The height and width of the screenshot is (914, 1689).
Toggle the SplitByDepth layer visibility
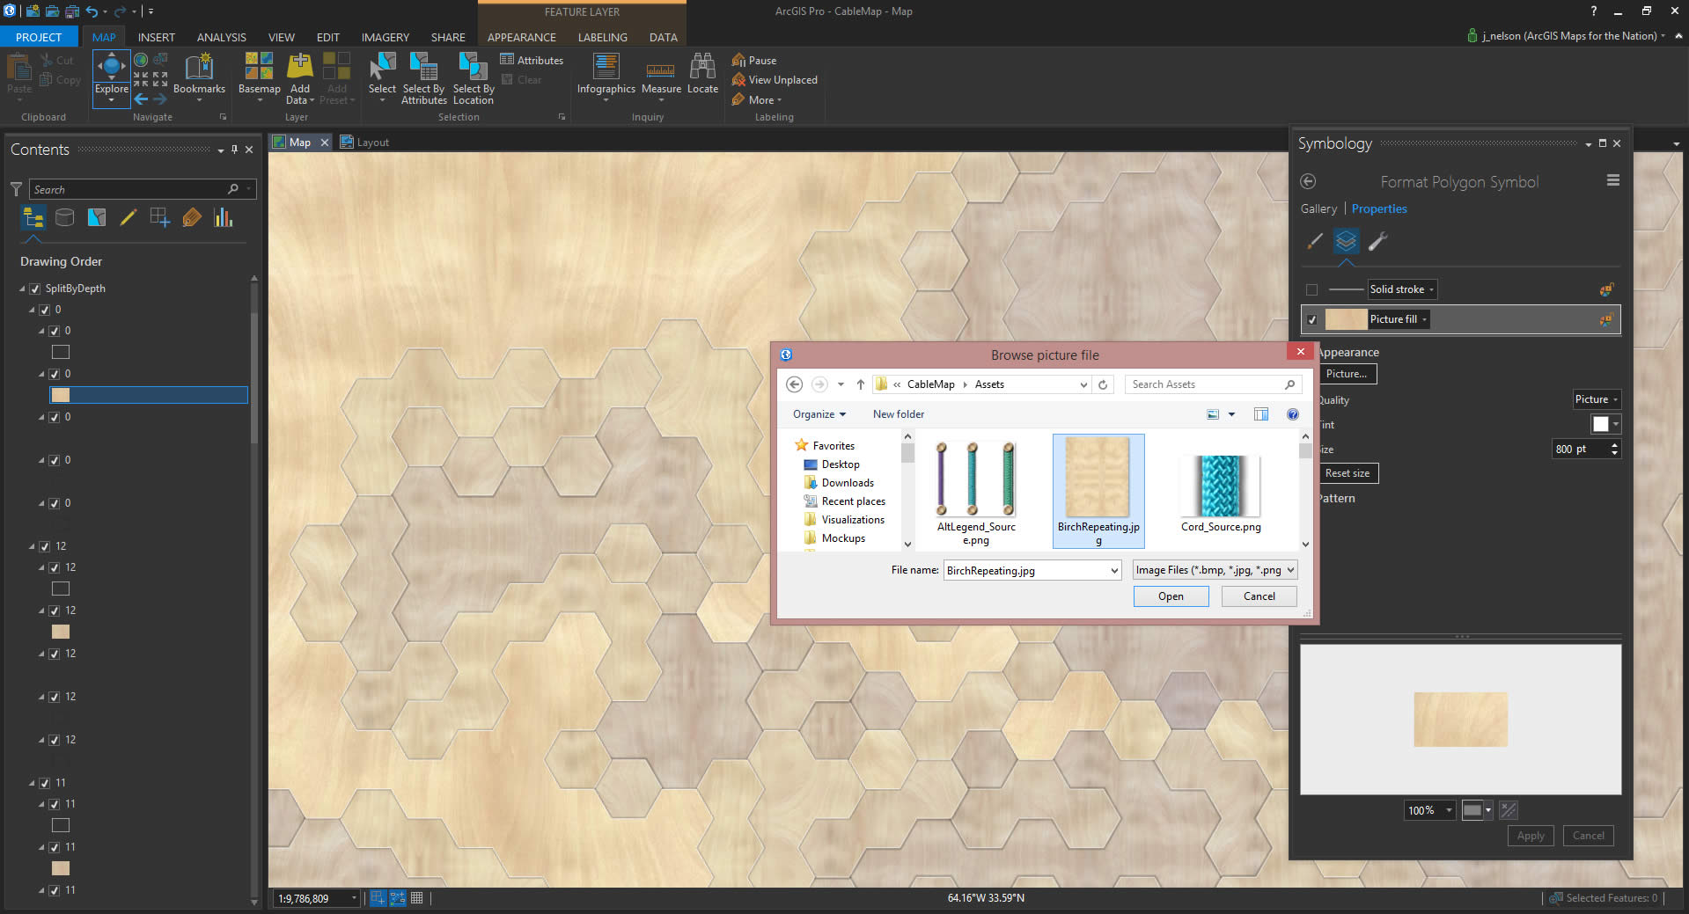click(35, 289)
